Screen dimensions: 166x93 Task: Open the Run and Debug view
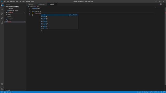pyautogui.click(x=2, y=18)
